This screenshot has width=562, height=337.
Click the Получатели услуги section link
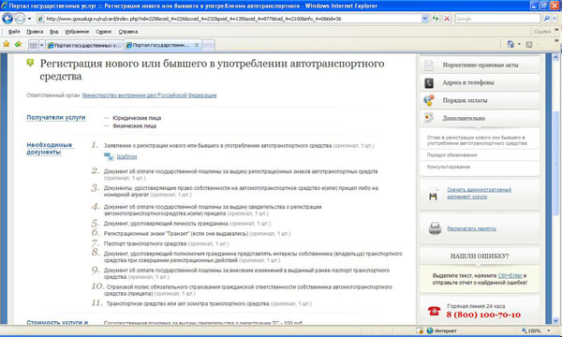tap(56, 117)
